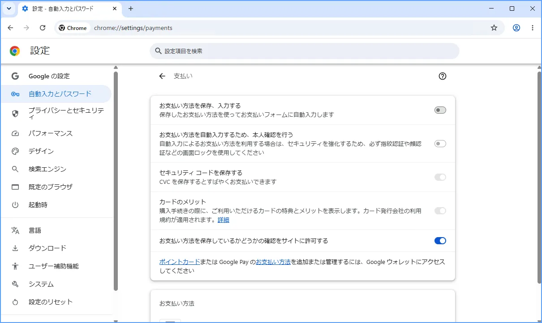542x323 pixels.
Task: Open ダウンロード settings
Action: click(x=56, y=248)
